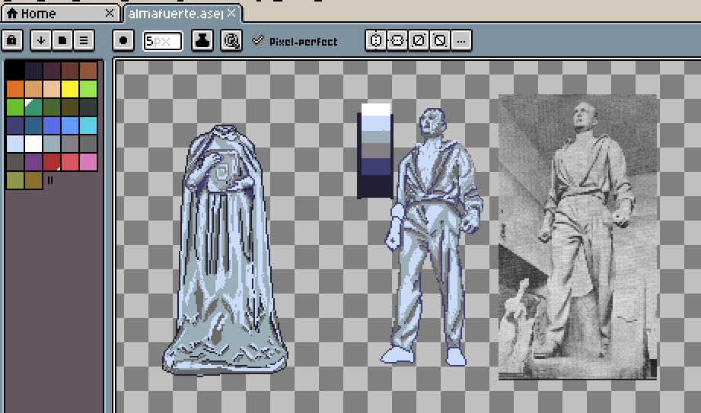
Task: Open the brush type selector
Action: pos(124,40)
